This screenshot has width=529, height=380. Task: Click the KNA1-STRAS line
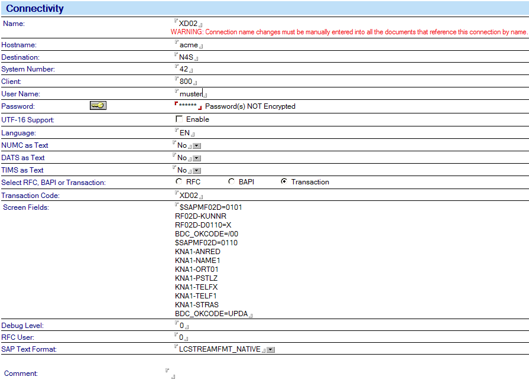point(197,305)
